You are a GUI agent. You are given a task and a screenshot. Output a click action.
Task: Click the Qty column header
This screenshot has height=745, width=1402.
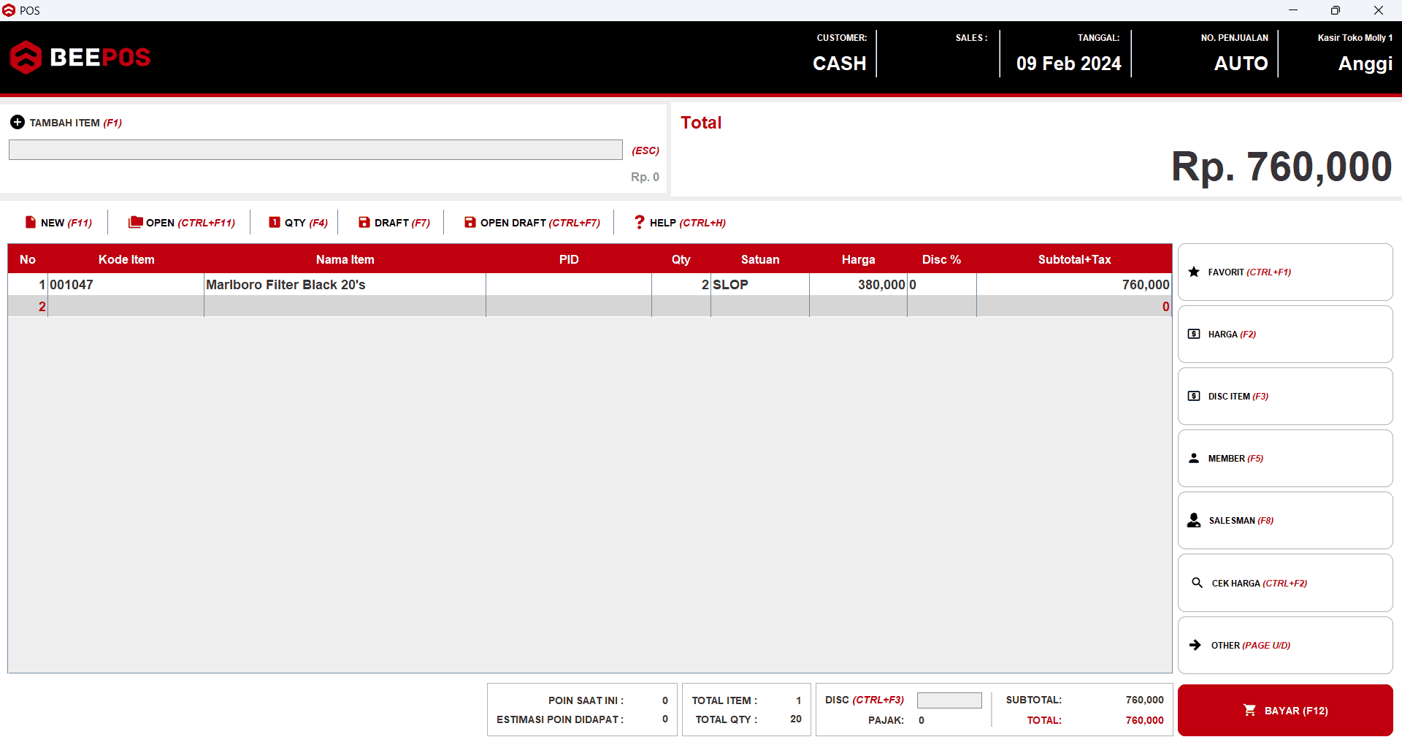pyautogui.click(x=681, y=259)
